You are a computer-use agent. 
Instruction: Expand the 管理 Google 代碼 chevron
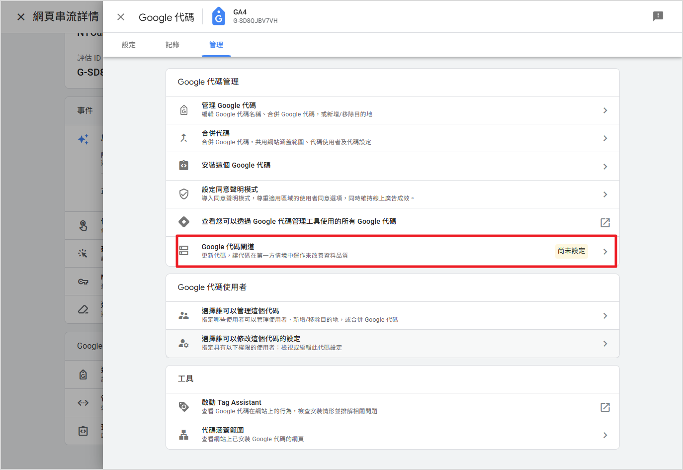point(605,110)
